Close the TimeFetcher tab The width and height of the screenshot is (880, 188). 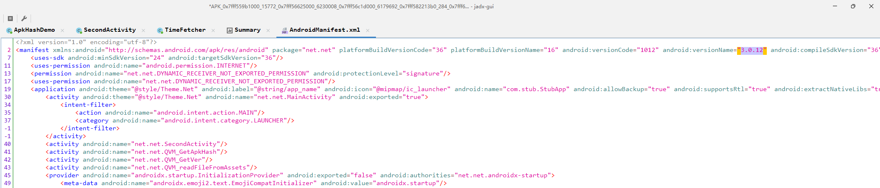213,31
